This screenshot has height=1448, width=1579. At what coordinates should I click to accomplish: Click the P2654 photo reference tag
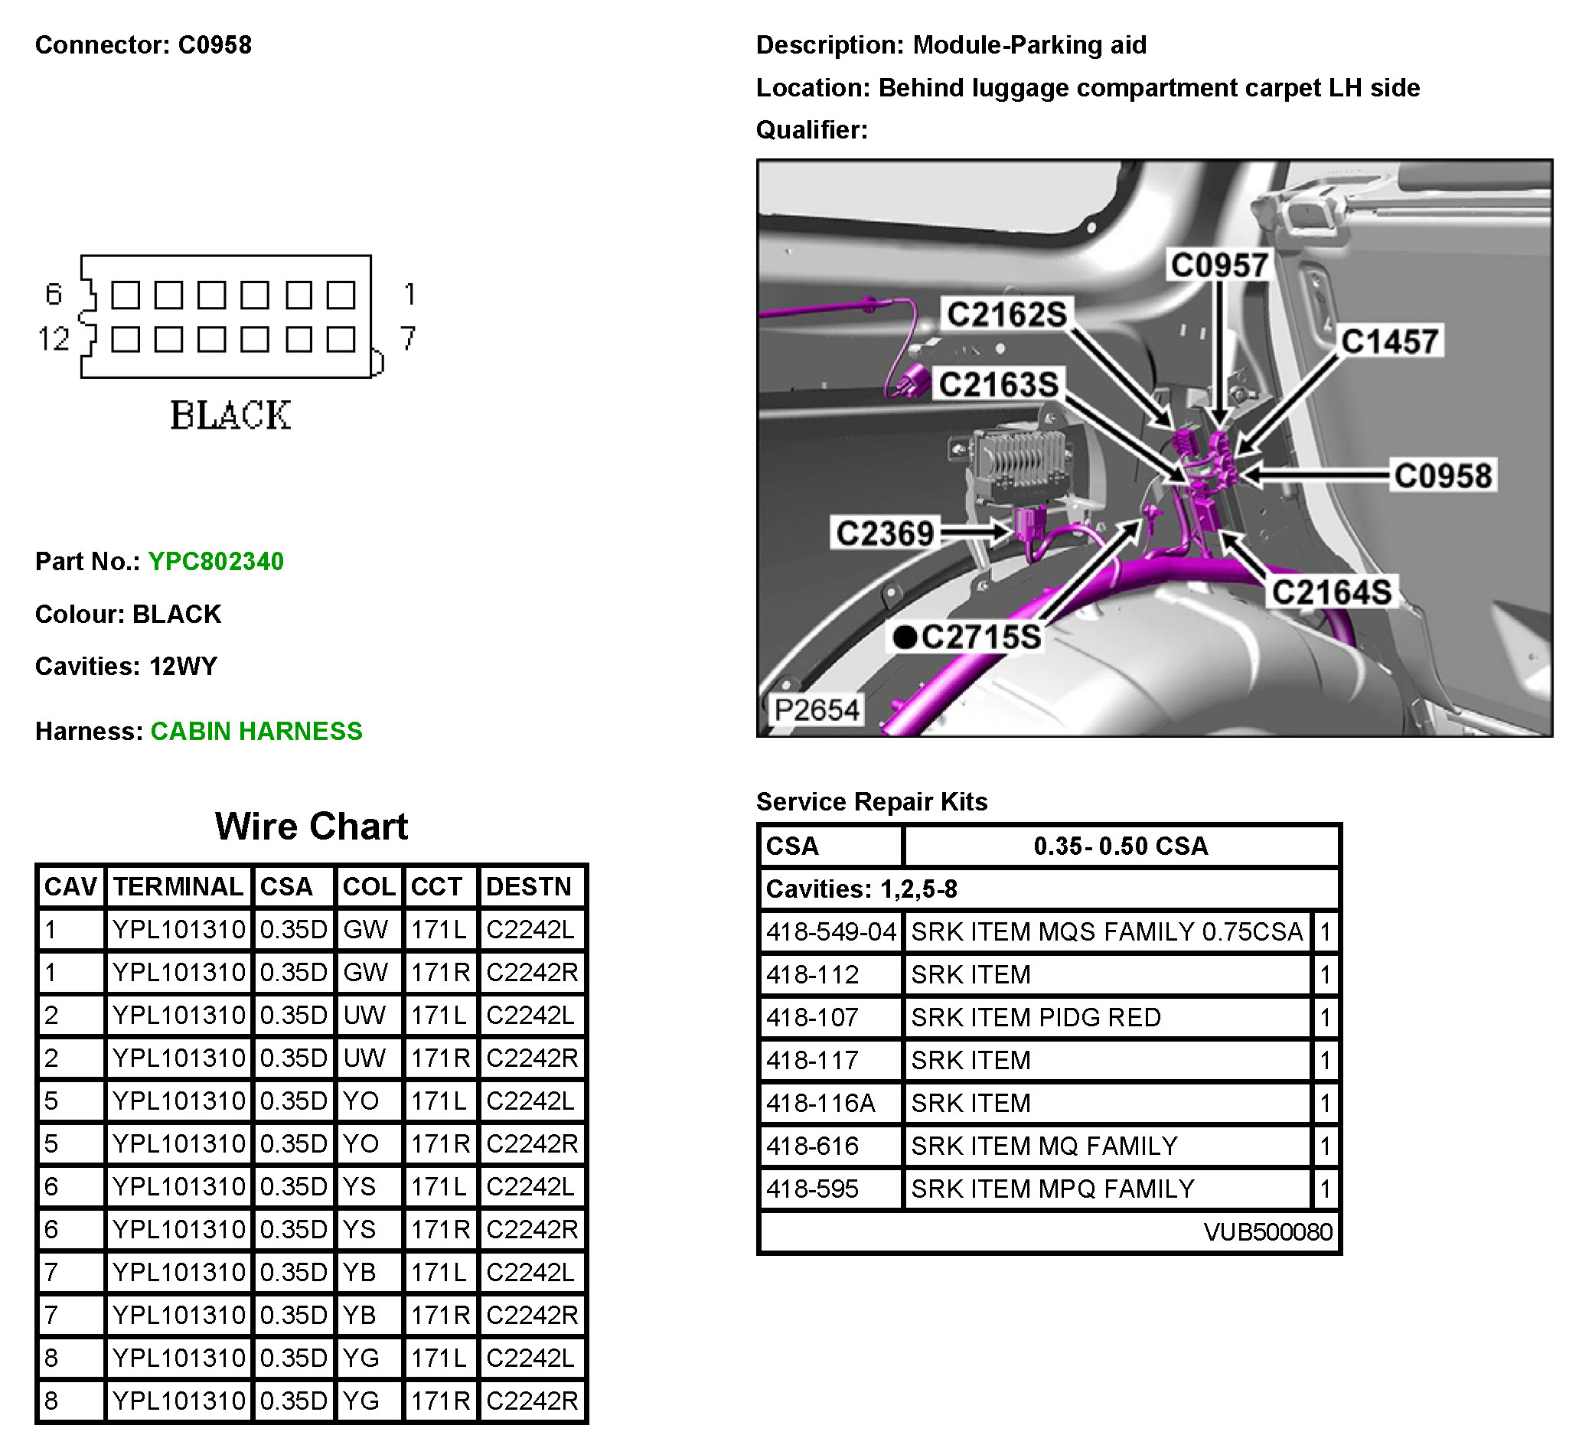pyautogui.click(x=816, y=711)
